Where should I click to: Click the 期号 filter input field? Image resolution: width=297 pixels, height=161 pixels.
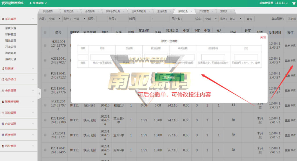click(x=102, y=19)
